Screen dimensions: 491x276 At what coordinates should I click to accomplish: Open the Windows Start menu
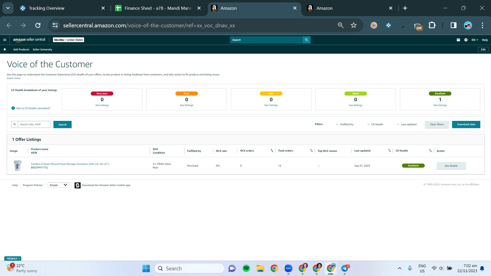coord(146,268)
